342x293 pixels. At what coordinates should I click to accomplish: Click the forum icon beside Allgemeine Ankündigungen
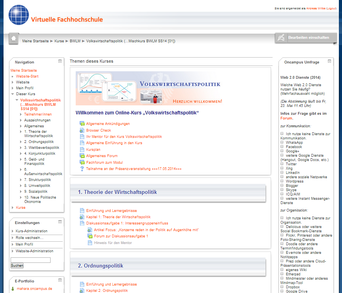tap(82, 124)
